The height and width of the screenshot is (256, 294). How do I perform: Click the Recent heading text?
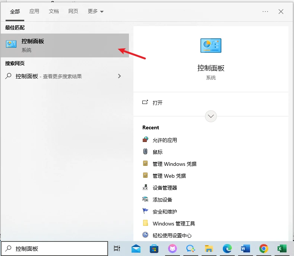(151, 127)
